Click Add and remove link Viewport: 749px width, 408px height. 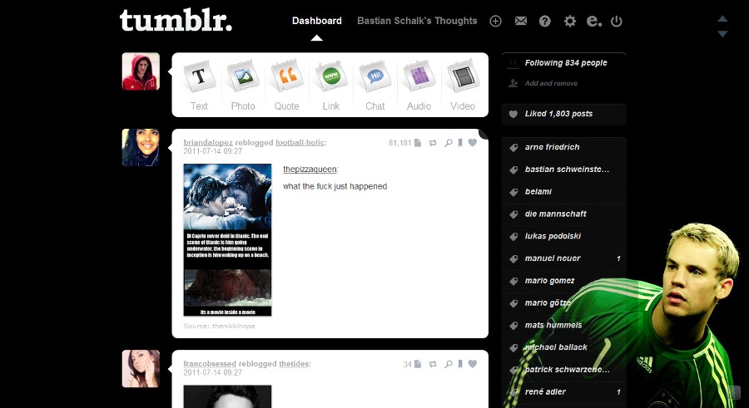click(551, 83)
